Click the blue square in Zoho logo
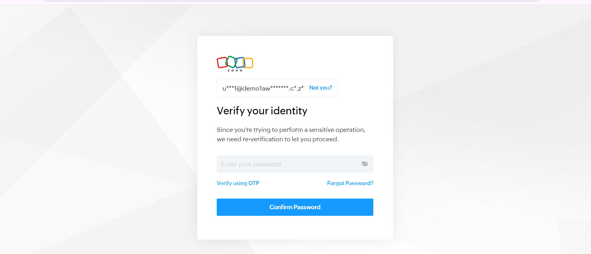This screenshot has height=254, width=591. [240, 63]
